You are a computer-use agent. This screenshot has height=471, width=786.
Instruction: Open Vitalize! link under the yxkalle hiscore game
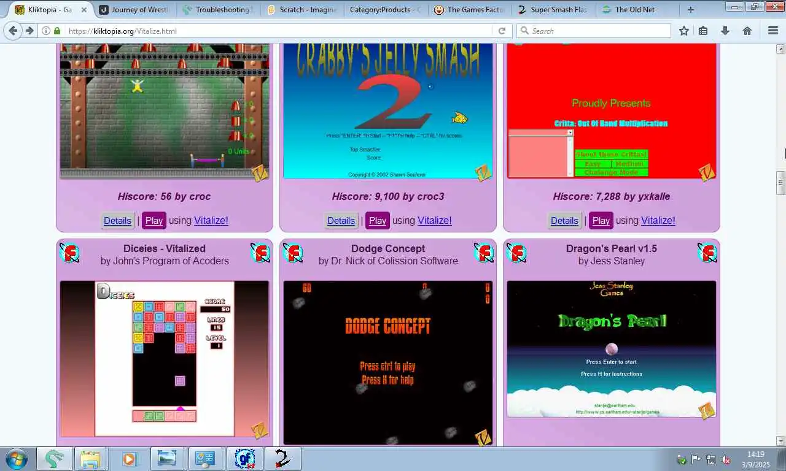[658, 221]
